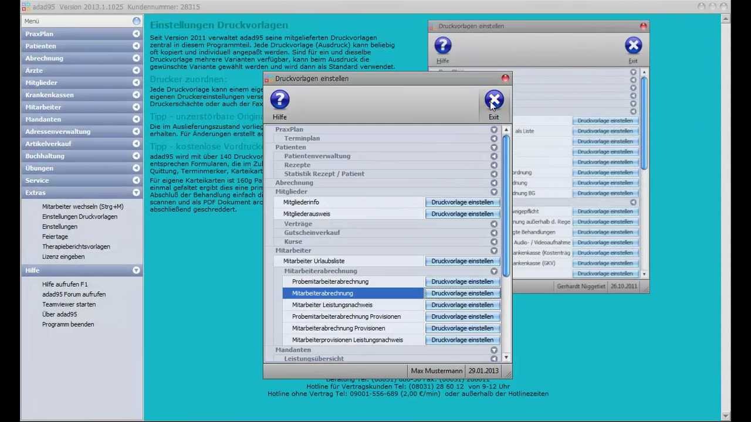Open Hilfe icon in front Druckvorlagen dialog
This screenshot has width=751, height=422.
tap(280, 100)
